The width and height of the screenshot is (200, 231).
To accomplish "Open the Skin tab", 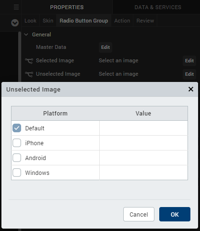I will pyautogui.click(x=48, y=21).
